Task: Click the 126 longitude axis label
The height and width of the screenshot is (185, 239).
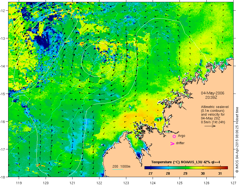Action: pos(206,183)
